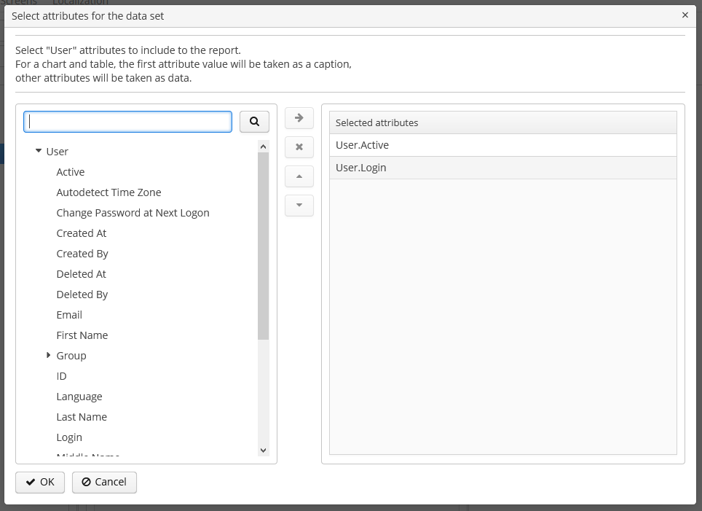Open the Localization menu item
This screenshot has width=702, height=511.
click(80, 3)
